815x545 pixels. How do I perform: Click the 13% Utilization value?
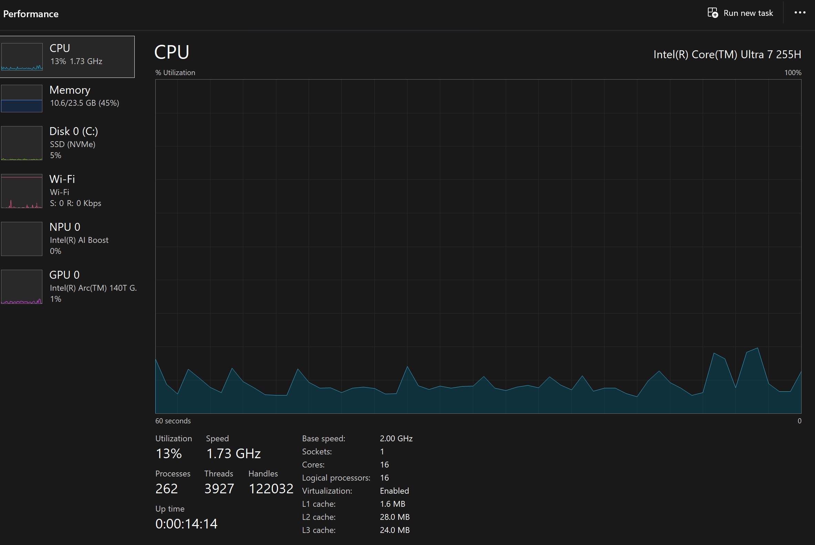click(x=168, y=454)
